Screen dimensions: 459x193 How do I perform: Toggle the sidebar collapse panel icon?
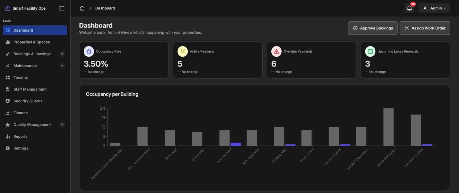(62, 8)
